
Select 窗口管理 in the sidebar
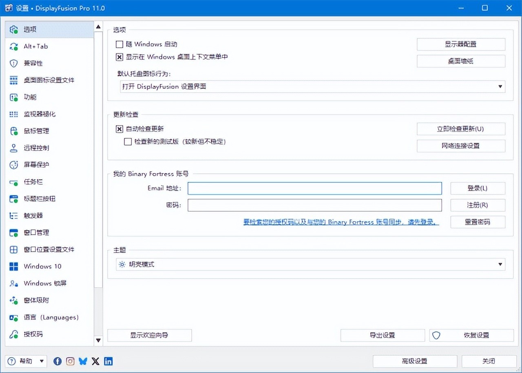49,233
